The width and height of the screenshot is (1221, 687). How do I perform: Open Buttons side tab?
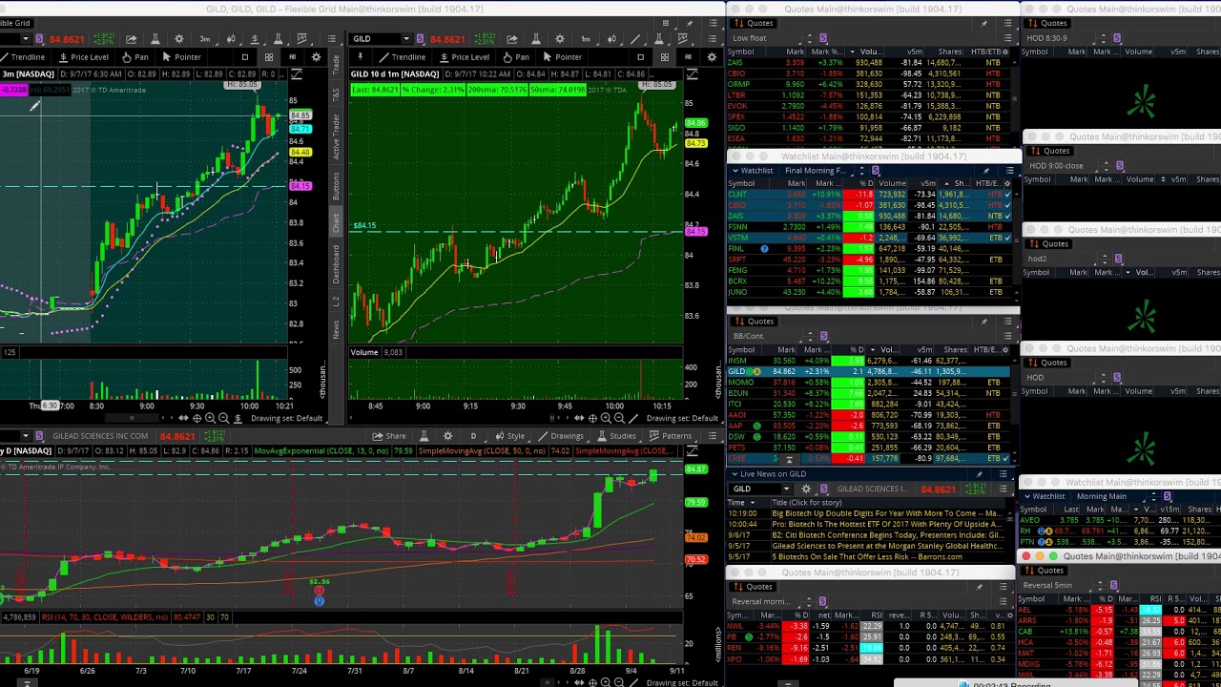point(336,186)
